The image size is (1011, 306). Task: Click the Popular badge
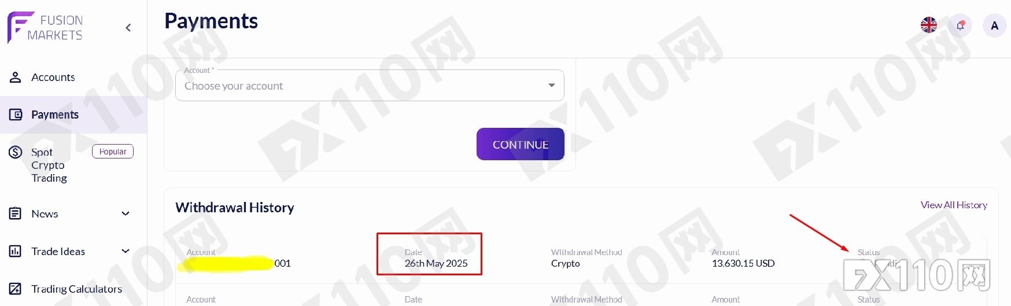pos(113,152)
